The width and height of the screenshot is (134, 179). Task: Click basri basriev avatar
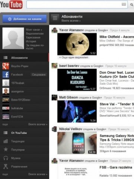click(54, 66)
